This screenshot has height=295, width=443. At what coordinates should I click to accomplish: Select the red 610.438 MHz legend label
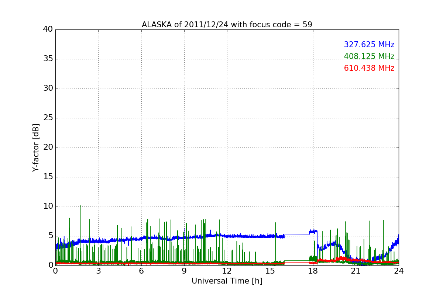[369, 68]
